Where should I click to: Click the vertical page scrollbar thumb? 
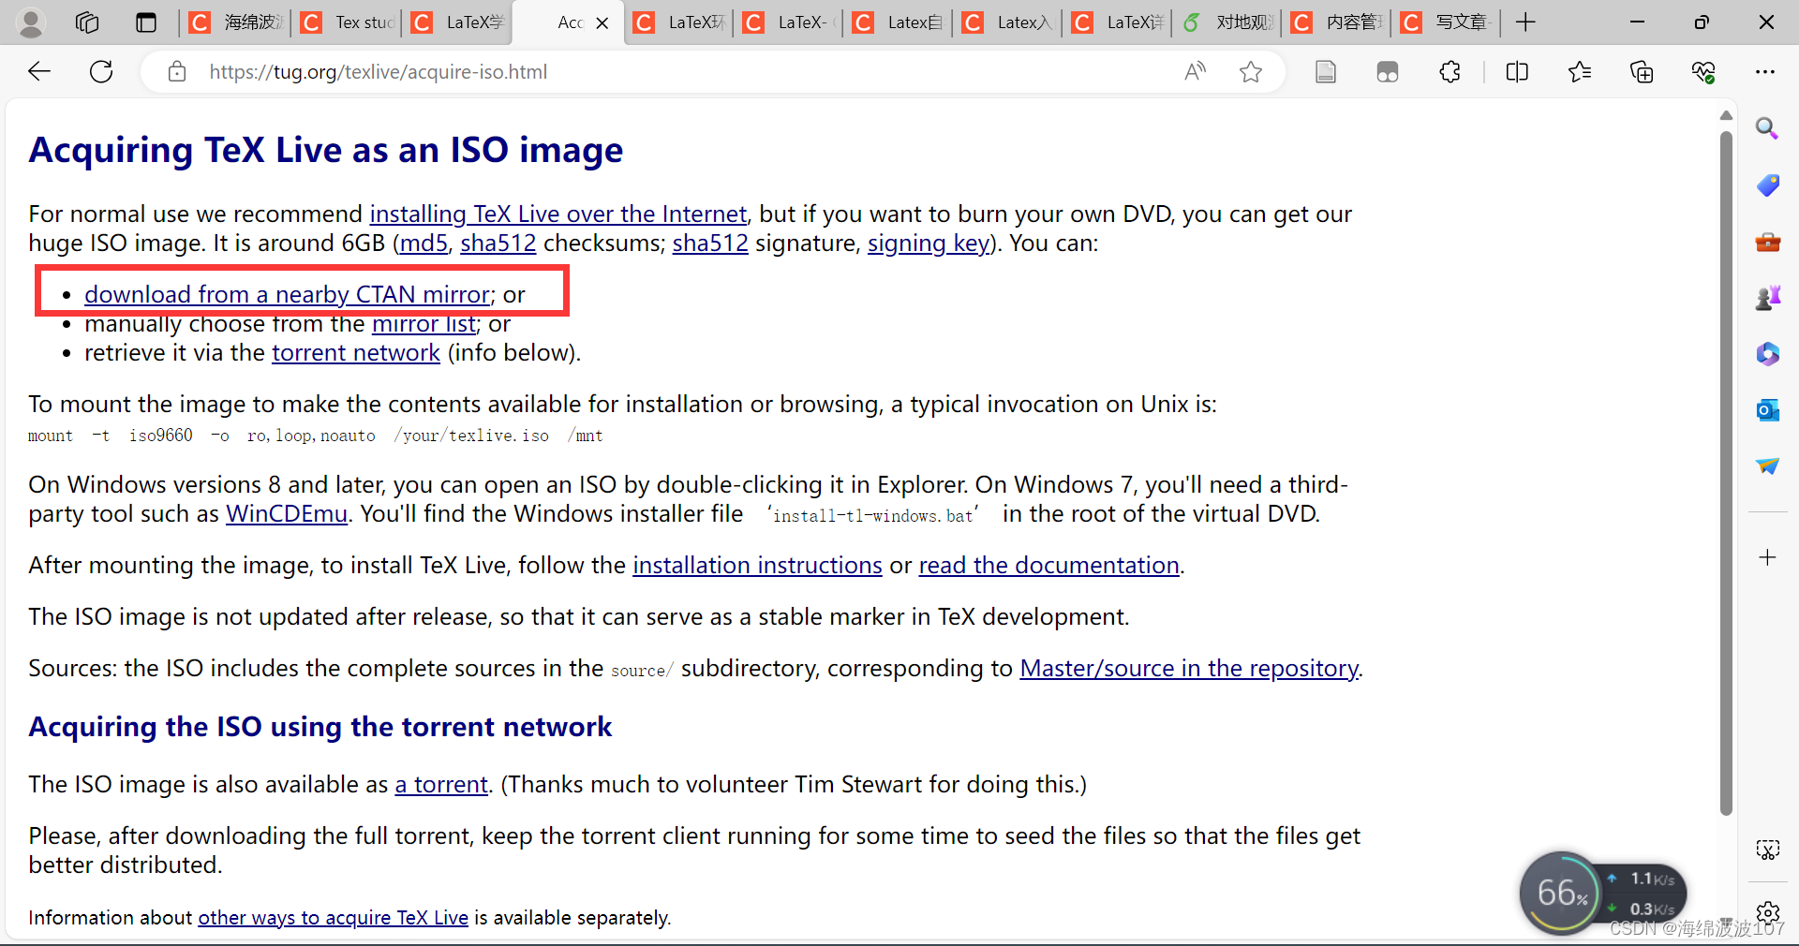(x=1726, y=473)
